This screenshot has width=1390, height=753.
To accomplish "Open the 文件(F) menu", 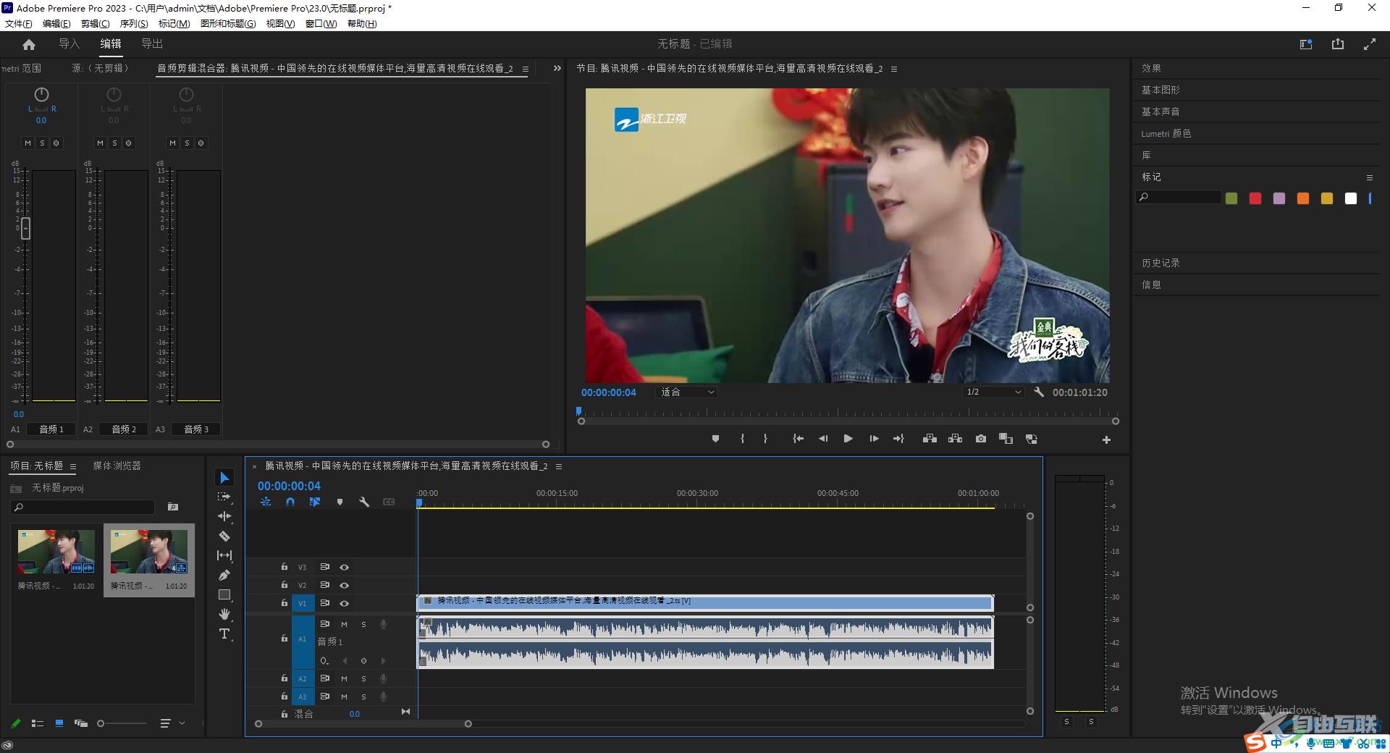I will coord(19,24).
